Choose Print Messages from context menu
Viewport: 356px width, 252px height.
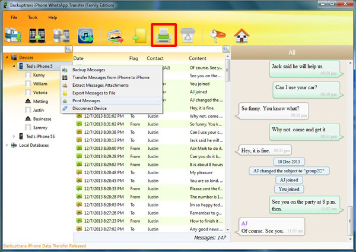(112, 100)
